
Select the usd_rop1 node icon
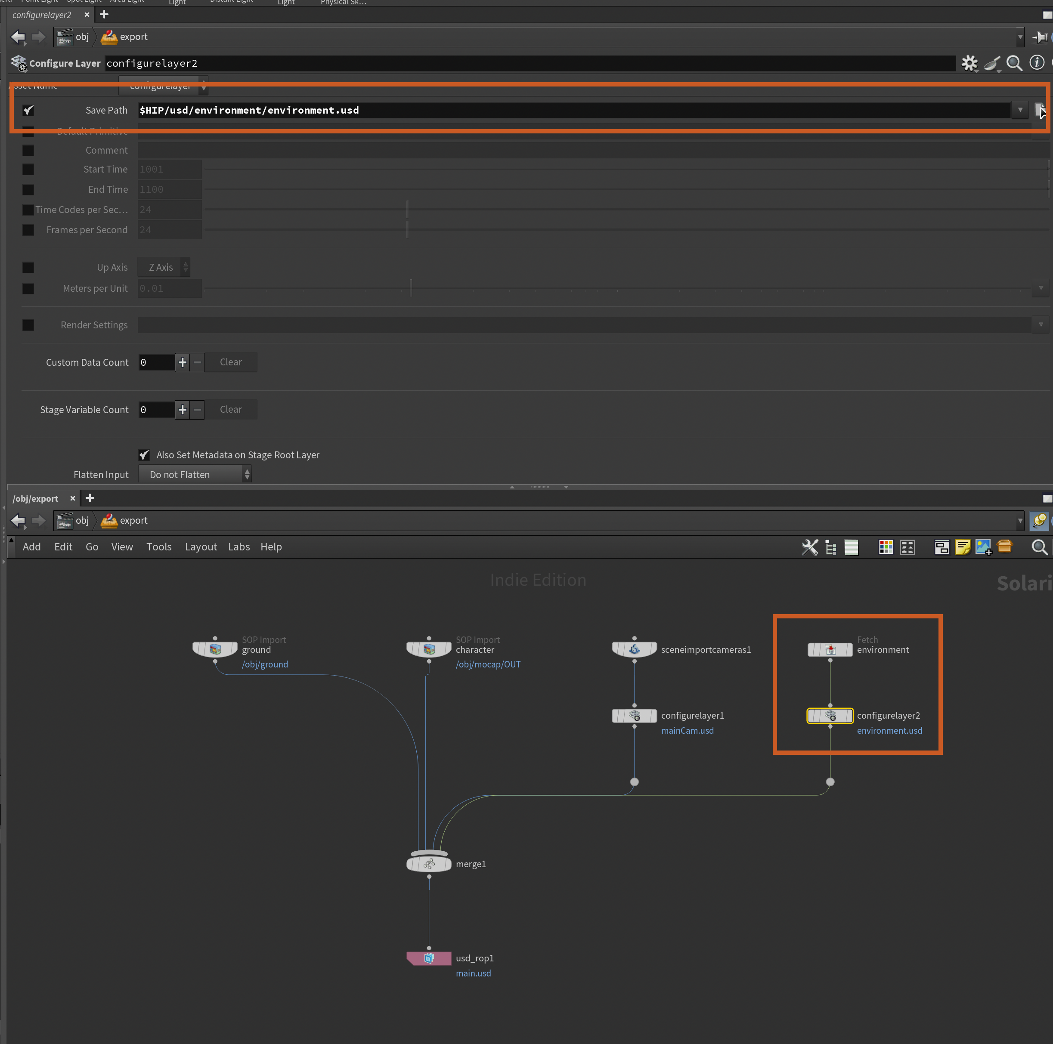[429, 958]
